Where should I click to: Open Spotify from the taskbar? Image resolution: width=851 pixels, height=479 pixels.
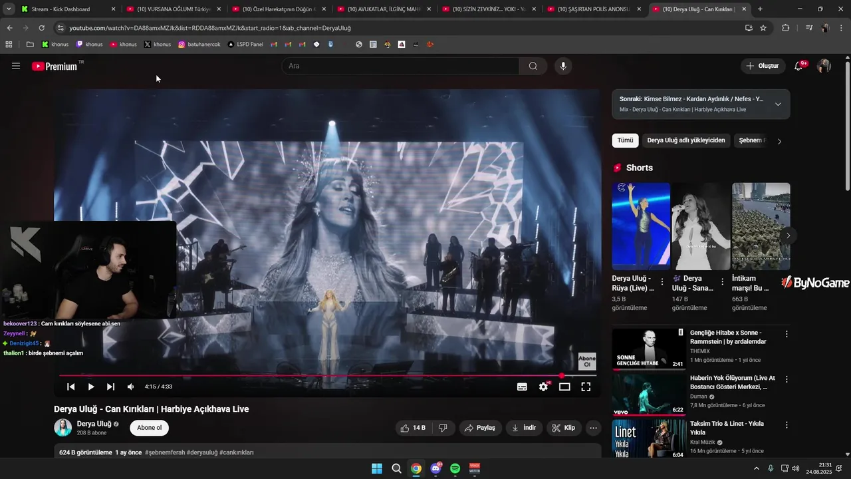(x=455, y=468)
